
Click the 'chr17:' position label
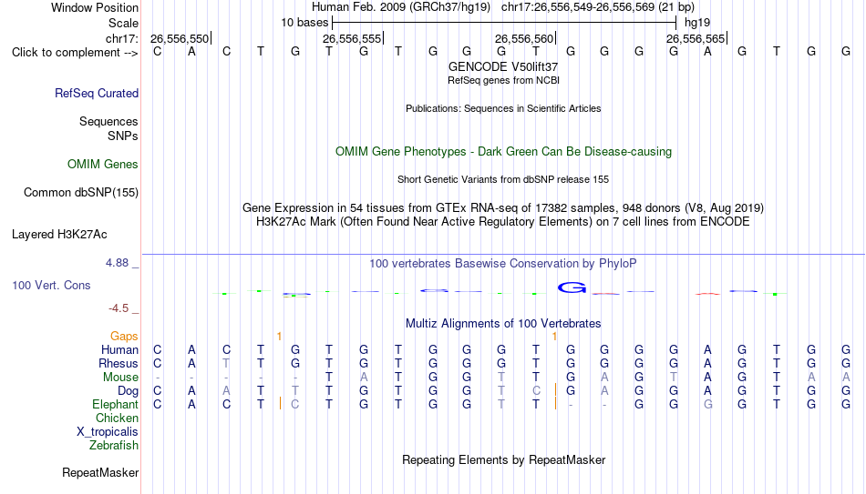pos(121,38)
